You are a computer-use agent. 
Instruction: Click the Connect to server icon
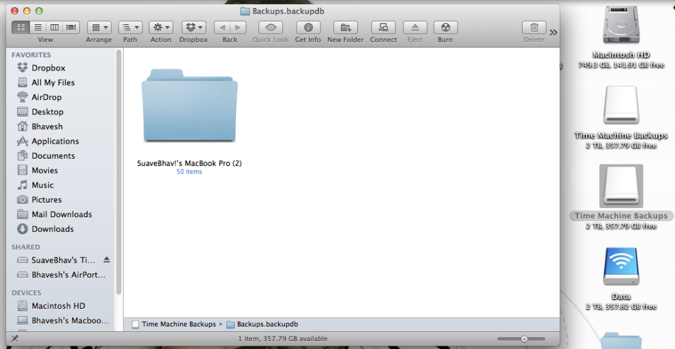coord(383,28)
